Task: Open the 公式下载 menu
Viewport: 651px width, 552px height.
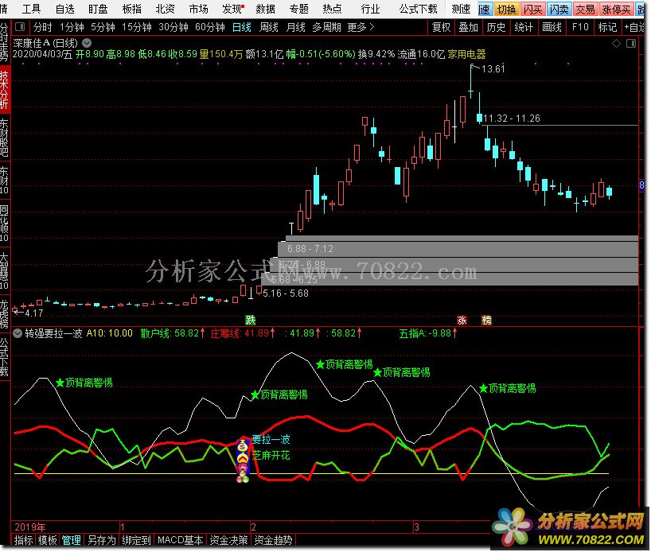Action: coord(418,10)
